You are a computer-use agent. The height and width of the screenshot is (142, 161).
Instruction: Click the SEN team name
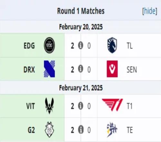[x=132, y=70]
